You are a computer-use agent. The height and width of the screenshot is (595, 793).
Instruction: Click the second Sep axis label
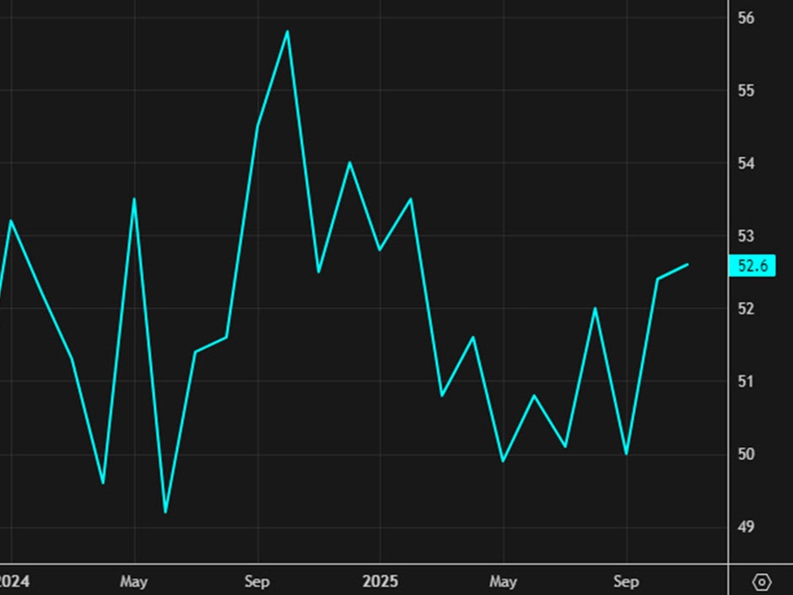pos(626,582)
